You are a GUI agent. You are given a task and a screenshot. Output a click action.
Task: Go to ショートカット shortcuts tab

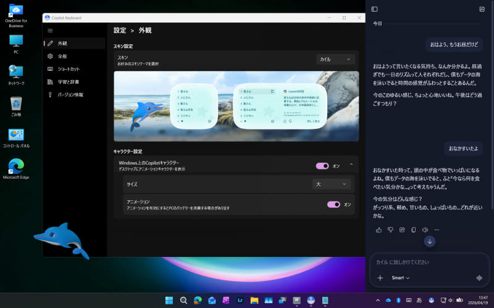[x=75, y=69]
